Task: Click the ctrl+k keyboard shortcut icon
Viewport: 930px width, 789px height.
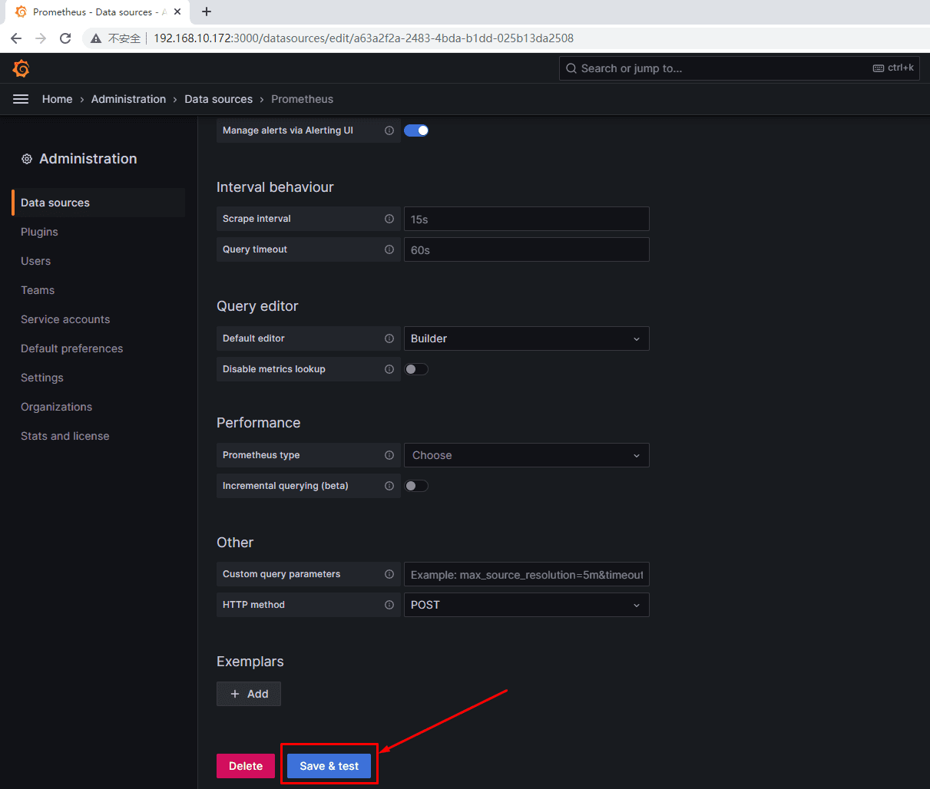Action: (879, 68)
